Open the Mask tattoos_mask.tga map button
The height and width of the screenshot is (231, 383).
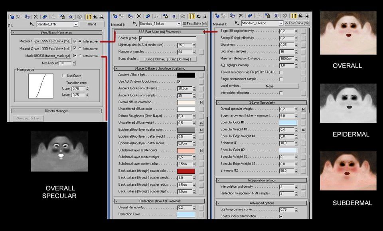click(x=53, y=56)
